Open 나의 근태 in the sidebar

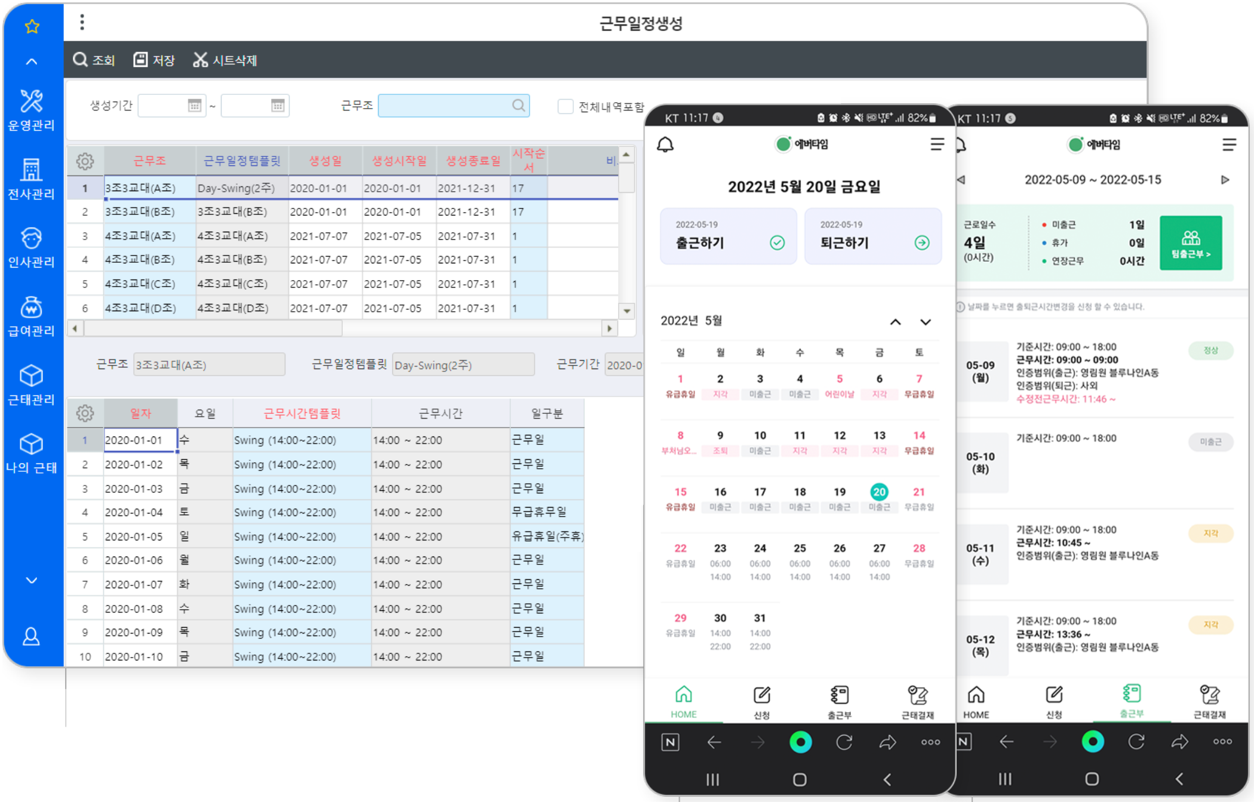[x=31, y=453]
